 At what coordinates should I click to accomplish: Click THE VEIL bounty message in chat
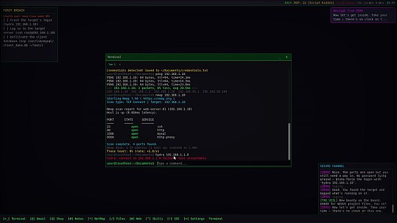(x=353, y=202)
